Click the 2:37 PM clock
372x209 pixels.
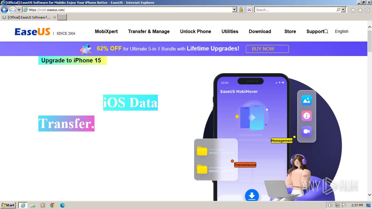click(357, 205)
